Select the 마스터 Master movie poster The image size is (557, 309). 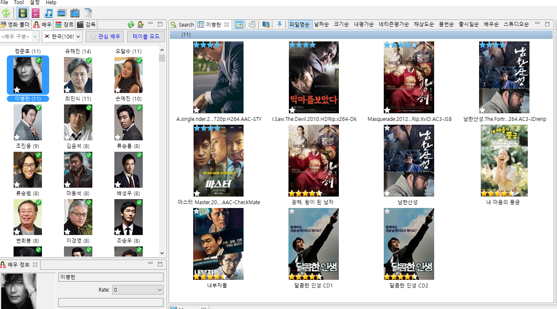click(219, 161)
